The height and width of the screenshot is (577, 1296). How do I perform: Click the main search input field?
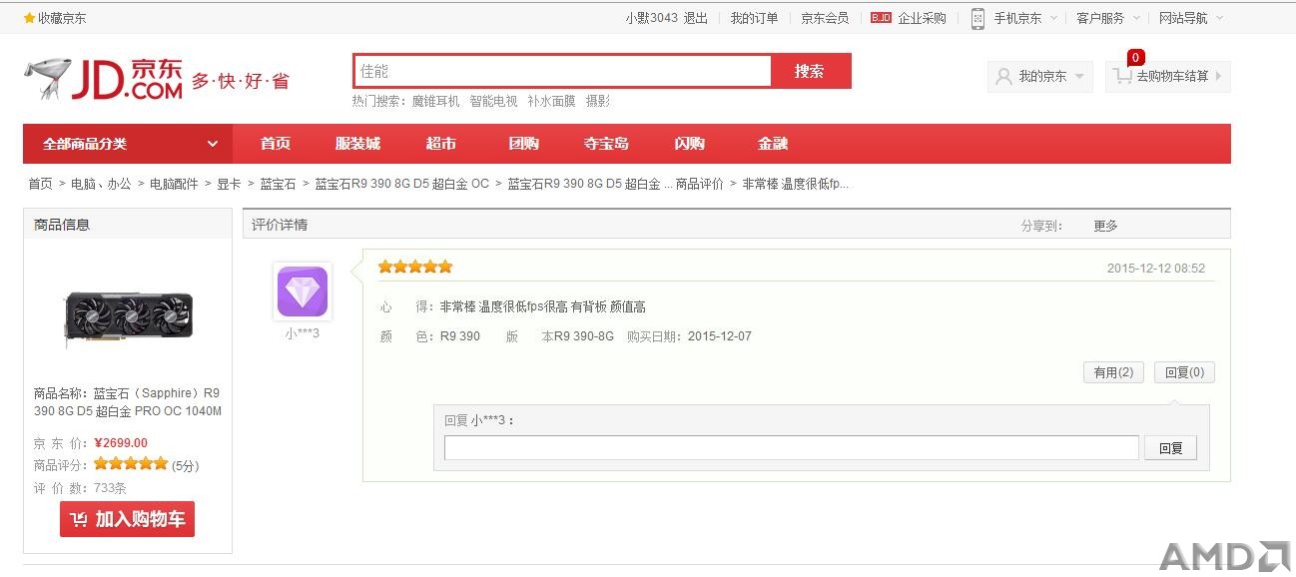[x=562, y=71]
